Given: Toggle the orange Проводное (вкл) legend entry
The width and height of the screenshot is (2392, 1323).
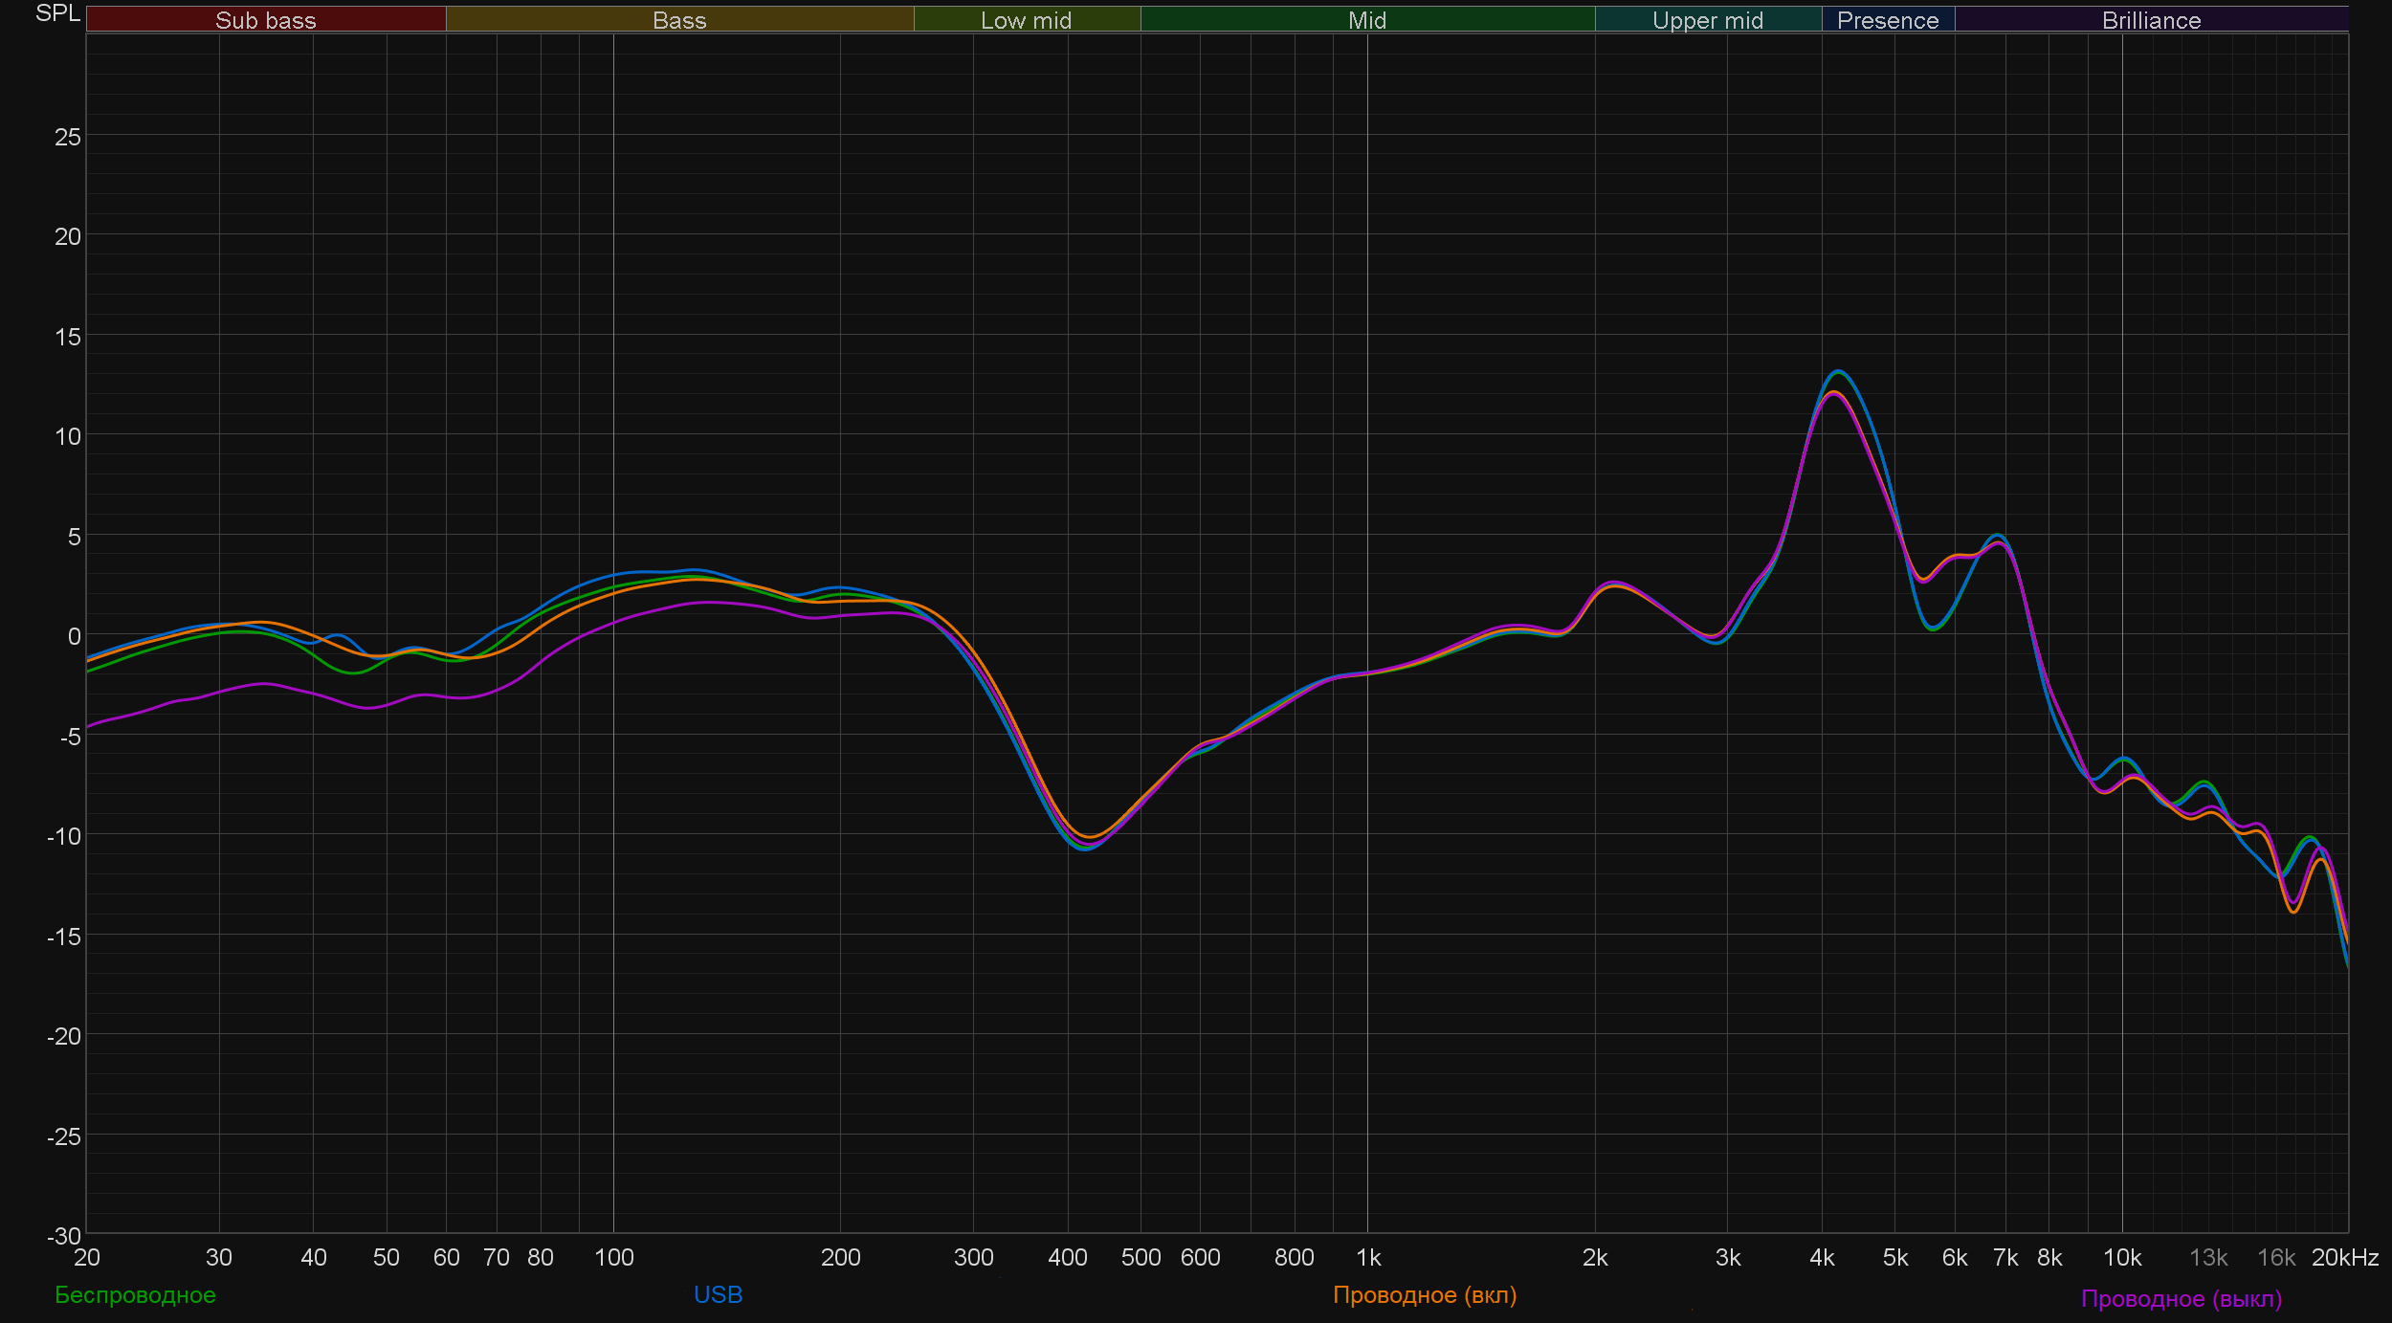Looking at the screenshot, I should pos(1424,1294).
